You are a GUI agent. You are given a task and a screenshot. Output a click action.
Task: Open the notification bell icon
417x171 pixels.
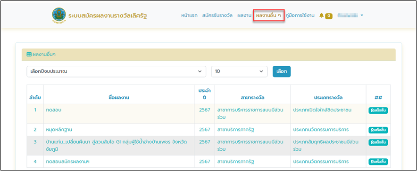tap(321, 16)
